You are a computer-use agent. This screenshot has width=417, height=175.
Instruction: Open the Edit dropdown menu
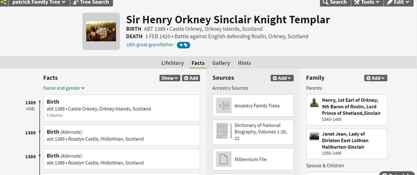(x=398, y=2)
